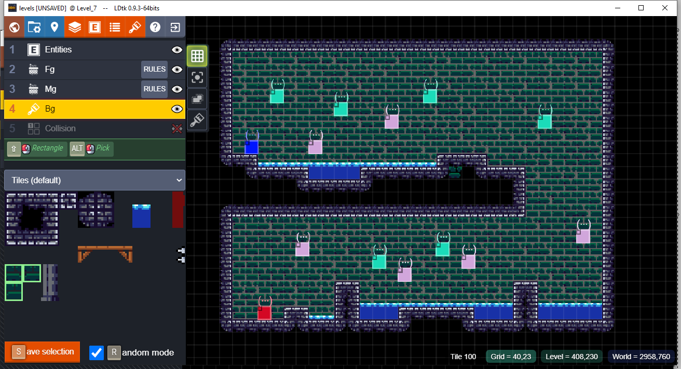
Task: Select the Mg layer row
Action: click(x=94, y=89)
